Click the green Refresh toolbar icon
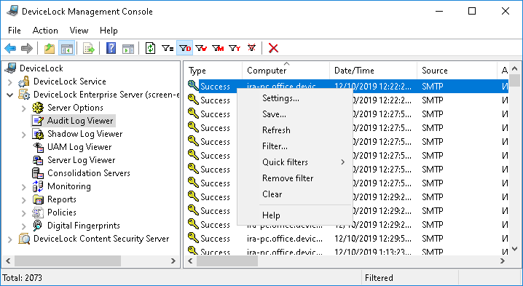This screenshot has height=286, width=523. (151, 48)
